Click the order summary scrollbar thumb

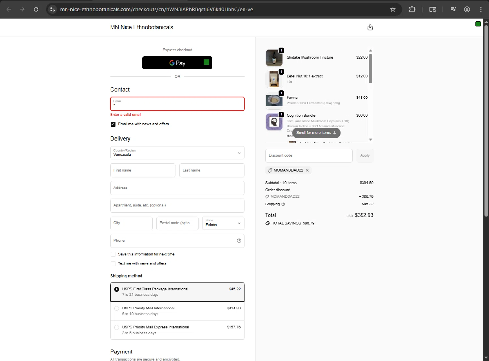tap(370, 68)
